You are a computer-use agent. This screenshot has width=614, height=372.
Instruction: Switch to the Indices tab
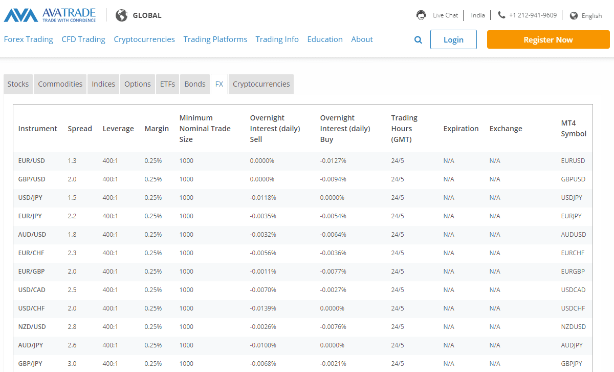click(103, 84)
